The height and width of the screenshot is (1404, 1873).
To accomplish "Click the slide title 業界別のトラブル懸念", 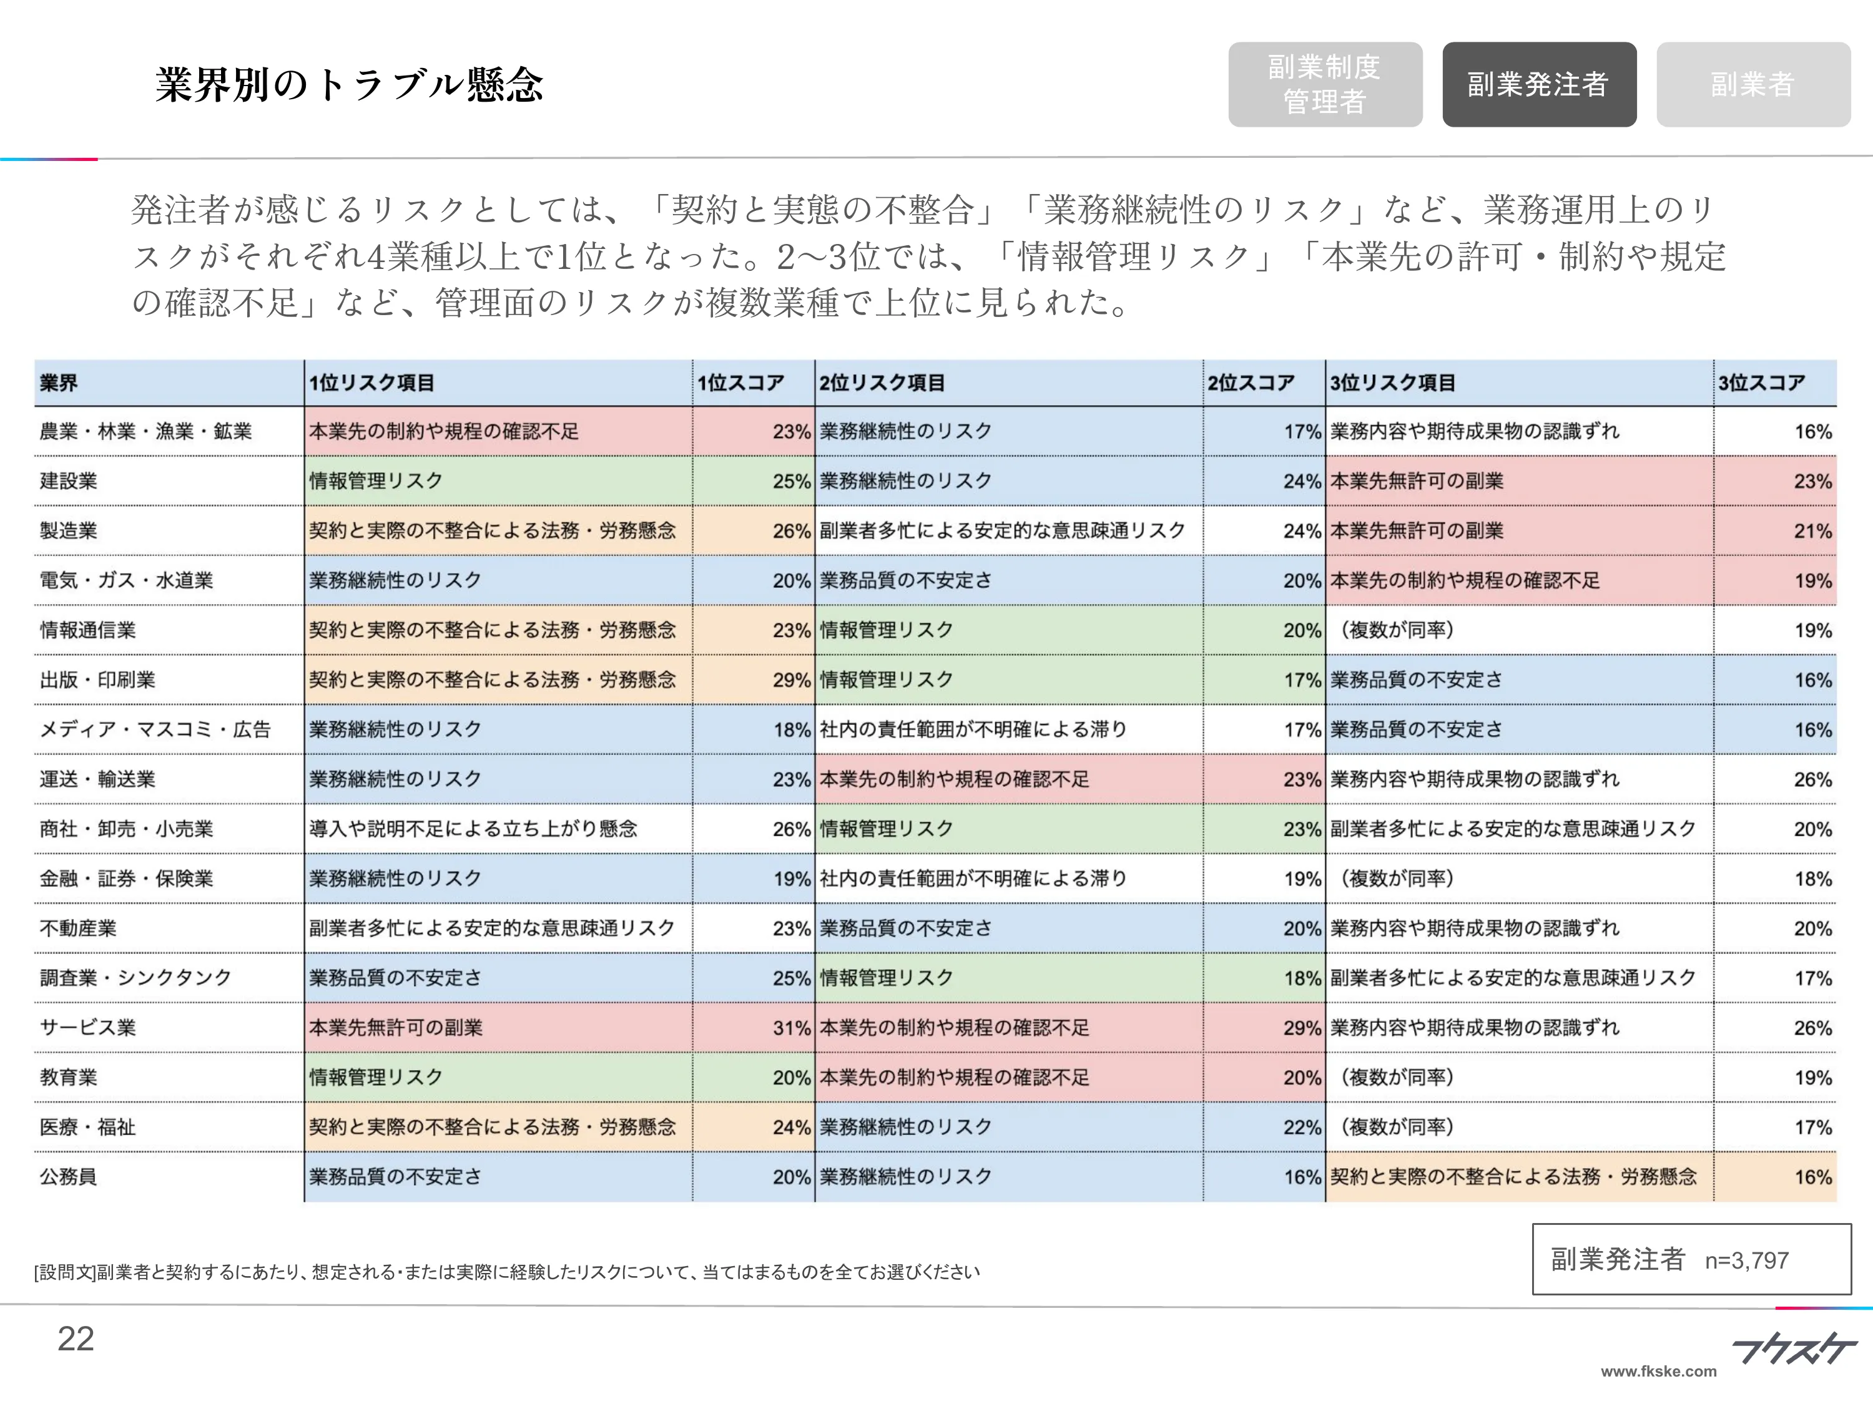I will tap(351, 84).
